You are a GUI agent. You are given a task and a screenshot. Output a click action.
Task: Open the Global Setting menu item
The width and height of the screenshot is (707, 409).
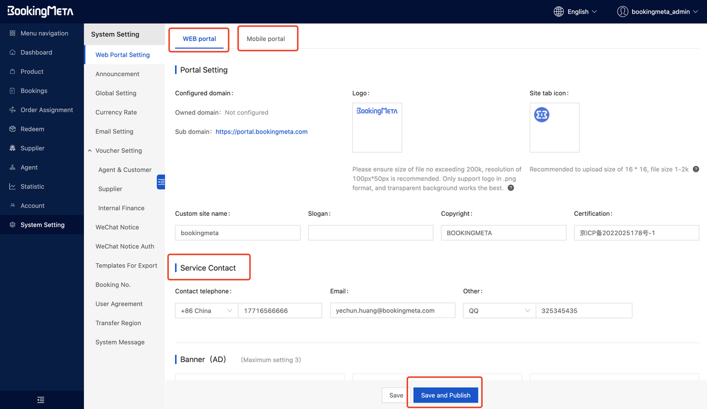point(115,93)
